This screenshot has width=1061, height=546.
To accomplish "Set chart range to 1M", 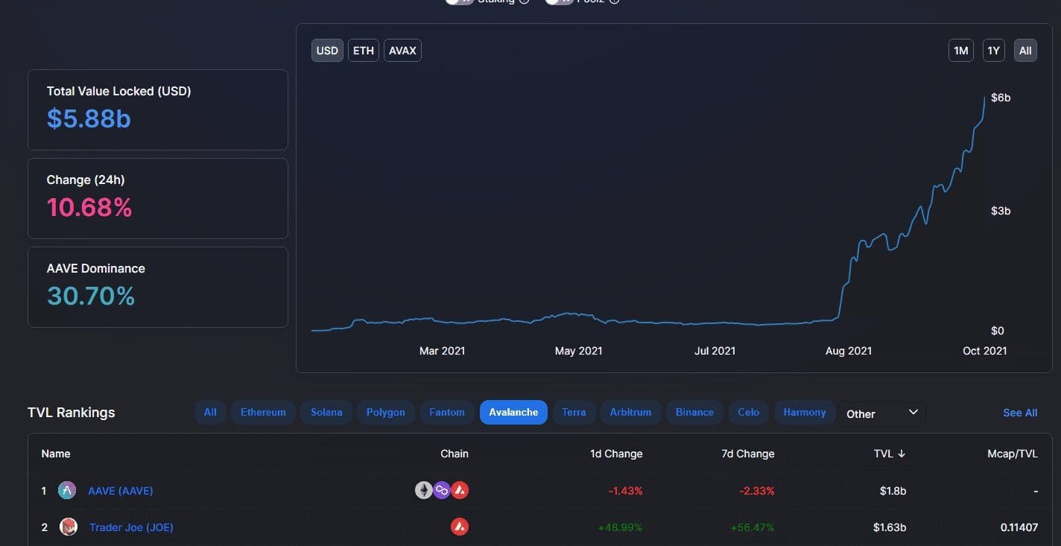I will pos(961,51).
